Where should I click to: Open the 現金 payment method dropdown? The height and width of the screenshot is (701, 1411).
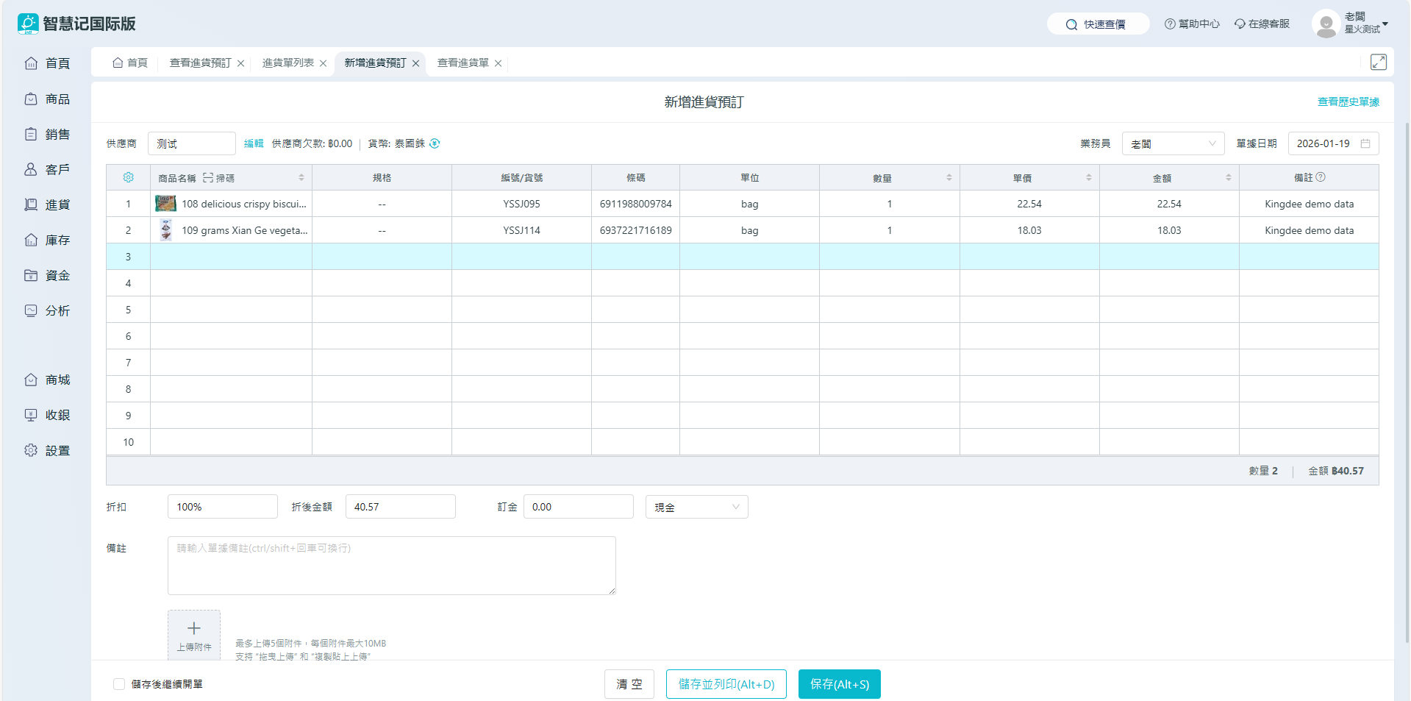(x=696, y=507)
